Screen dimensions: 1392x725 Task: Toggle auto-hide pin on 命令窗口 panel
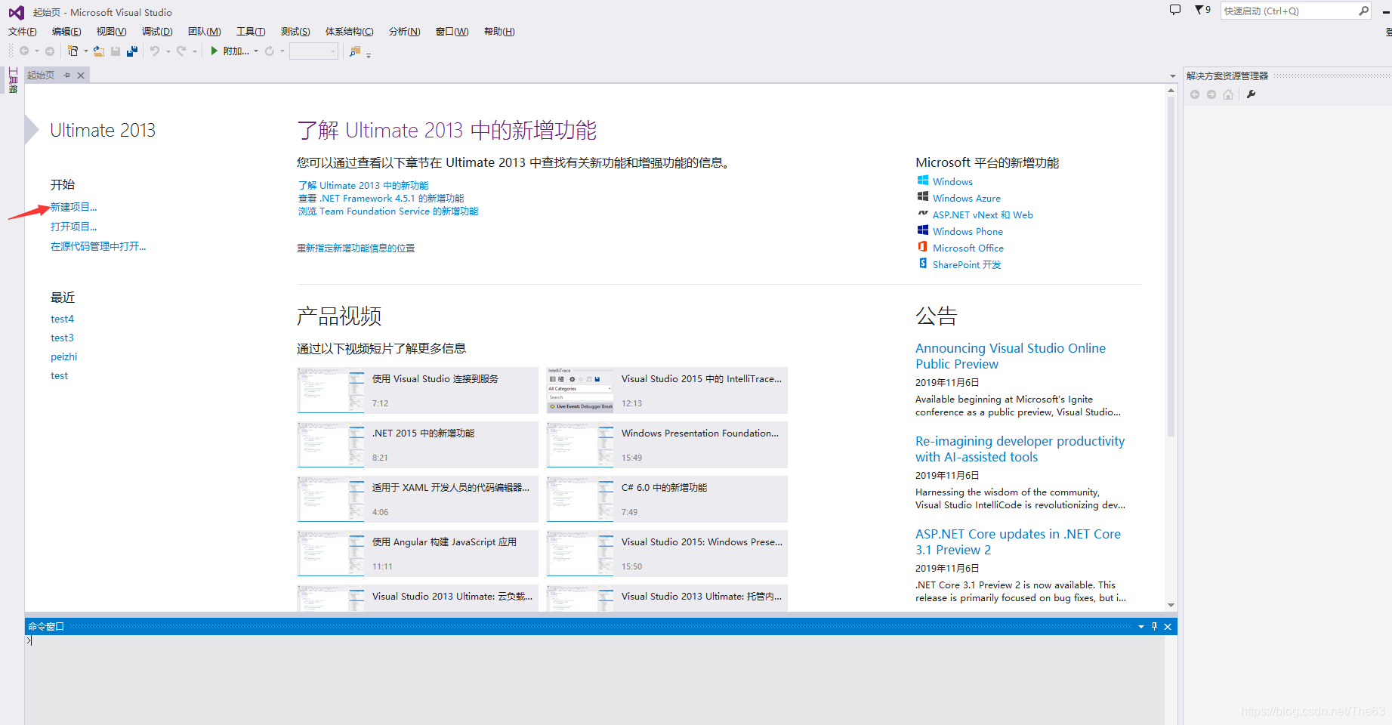[1154, 626]
